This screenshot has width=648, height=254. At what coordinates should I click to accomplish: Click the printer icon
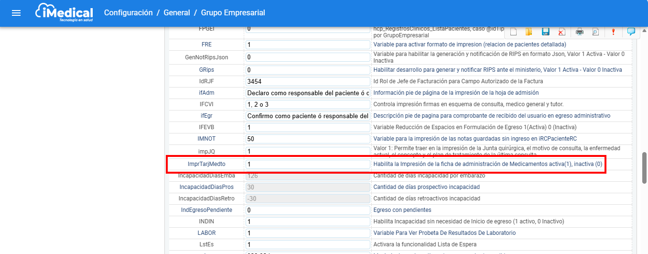[580, 32]
